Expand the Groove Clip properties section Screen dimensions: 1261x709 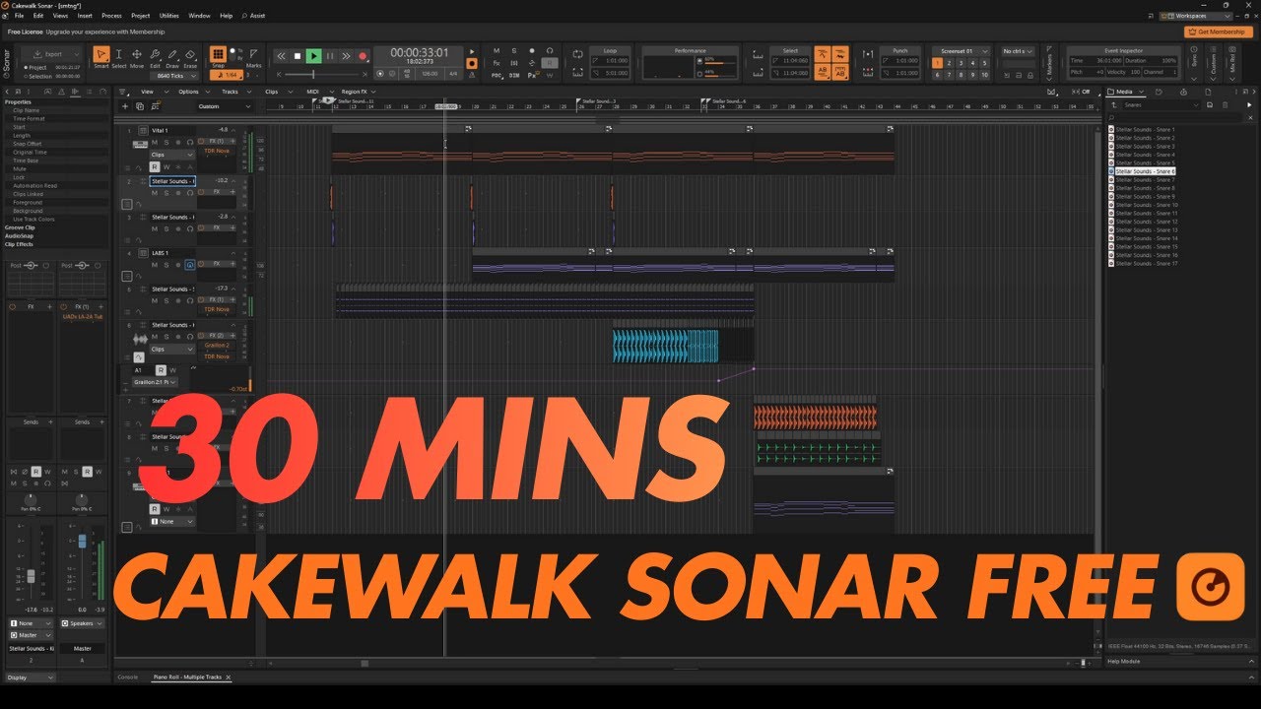(x=20, y=227)
